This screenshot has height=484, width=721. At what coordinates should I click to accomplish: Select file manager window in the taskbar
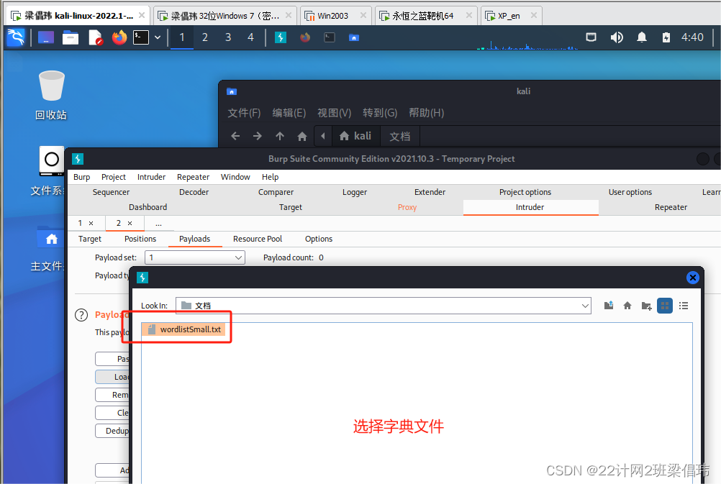coord(353,37)
